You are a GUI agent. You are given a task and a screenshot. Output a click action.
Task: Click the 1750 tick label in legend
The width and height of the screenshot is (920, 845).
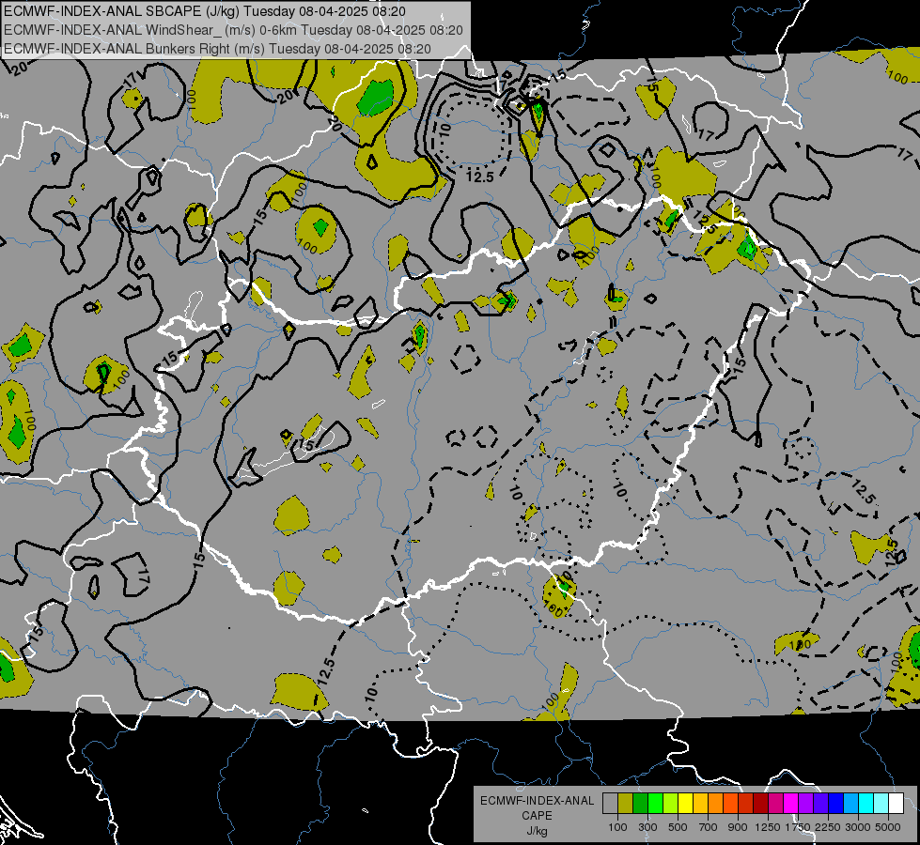(x=798, y=827)
